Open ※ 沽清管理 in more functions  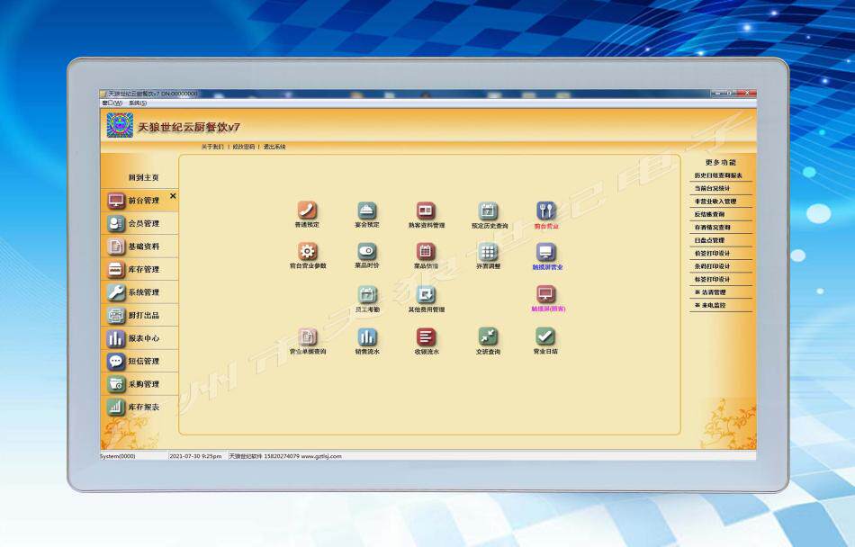tap(710, 292)
